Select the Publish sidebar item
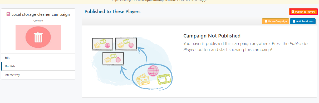This screenshot has width=319, height=103. (38, 66)
